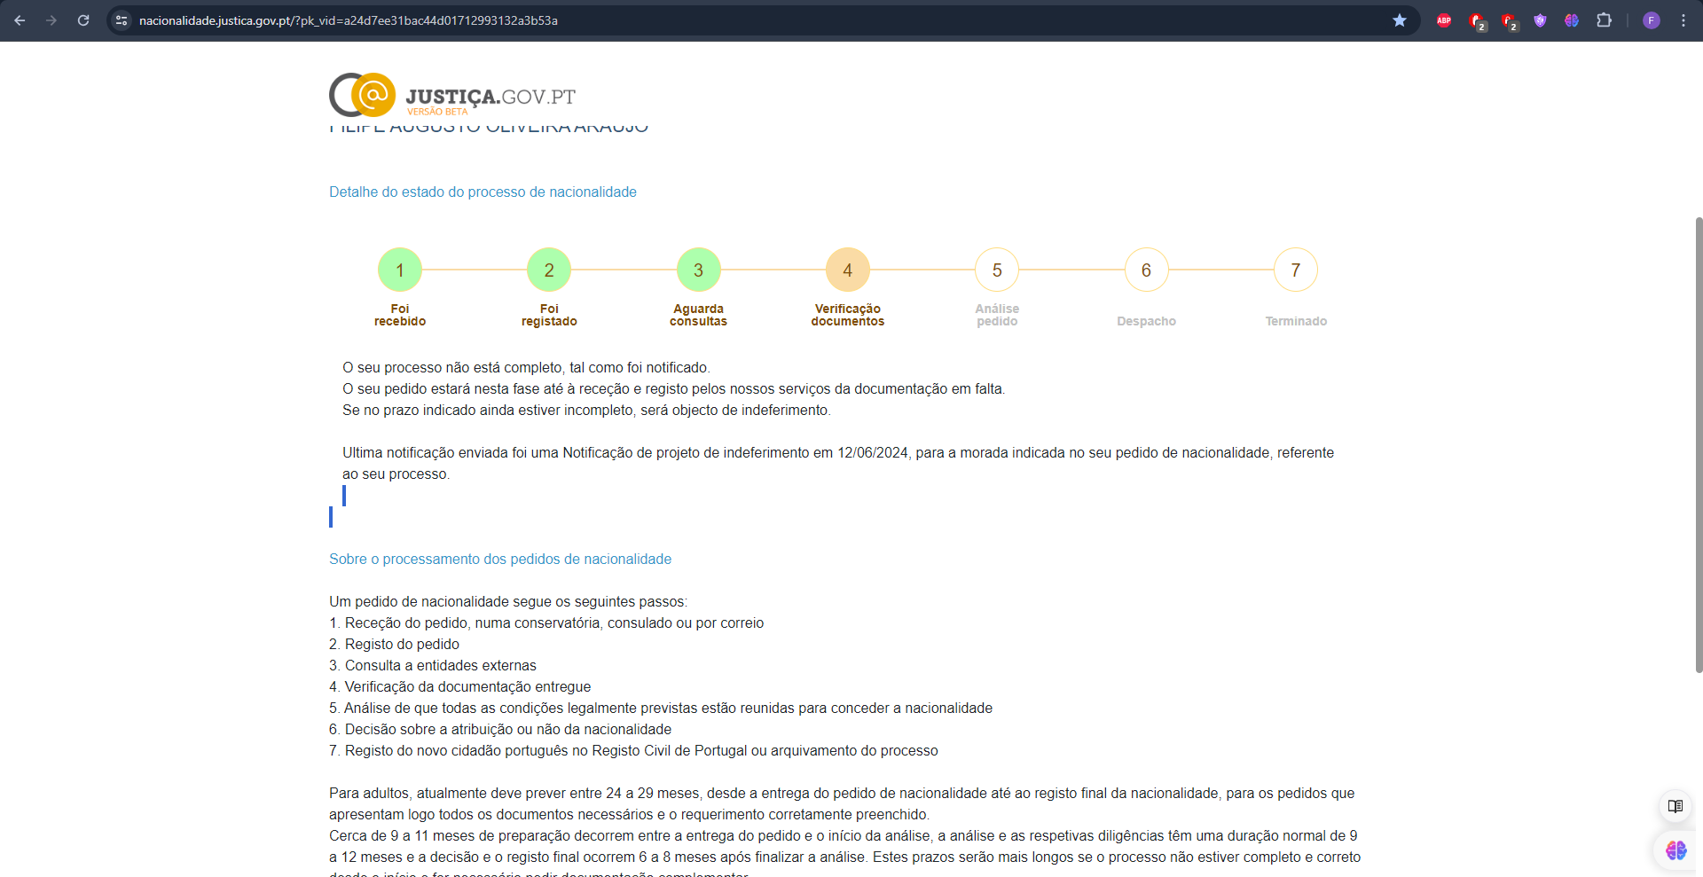Image resolution: width=1703 pixels, height=877 pixels.
Task: Click list item '6. Decisão sobre a atribuição'
Action: point(500,729)
